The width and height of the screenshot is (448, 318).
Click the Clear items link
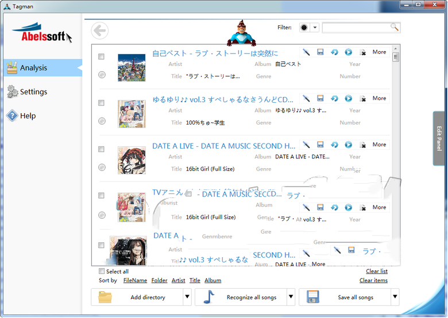[x=373, y=280]
